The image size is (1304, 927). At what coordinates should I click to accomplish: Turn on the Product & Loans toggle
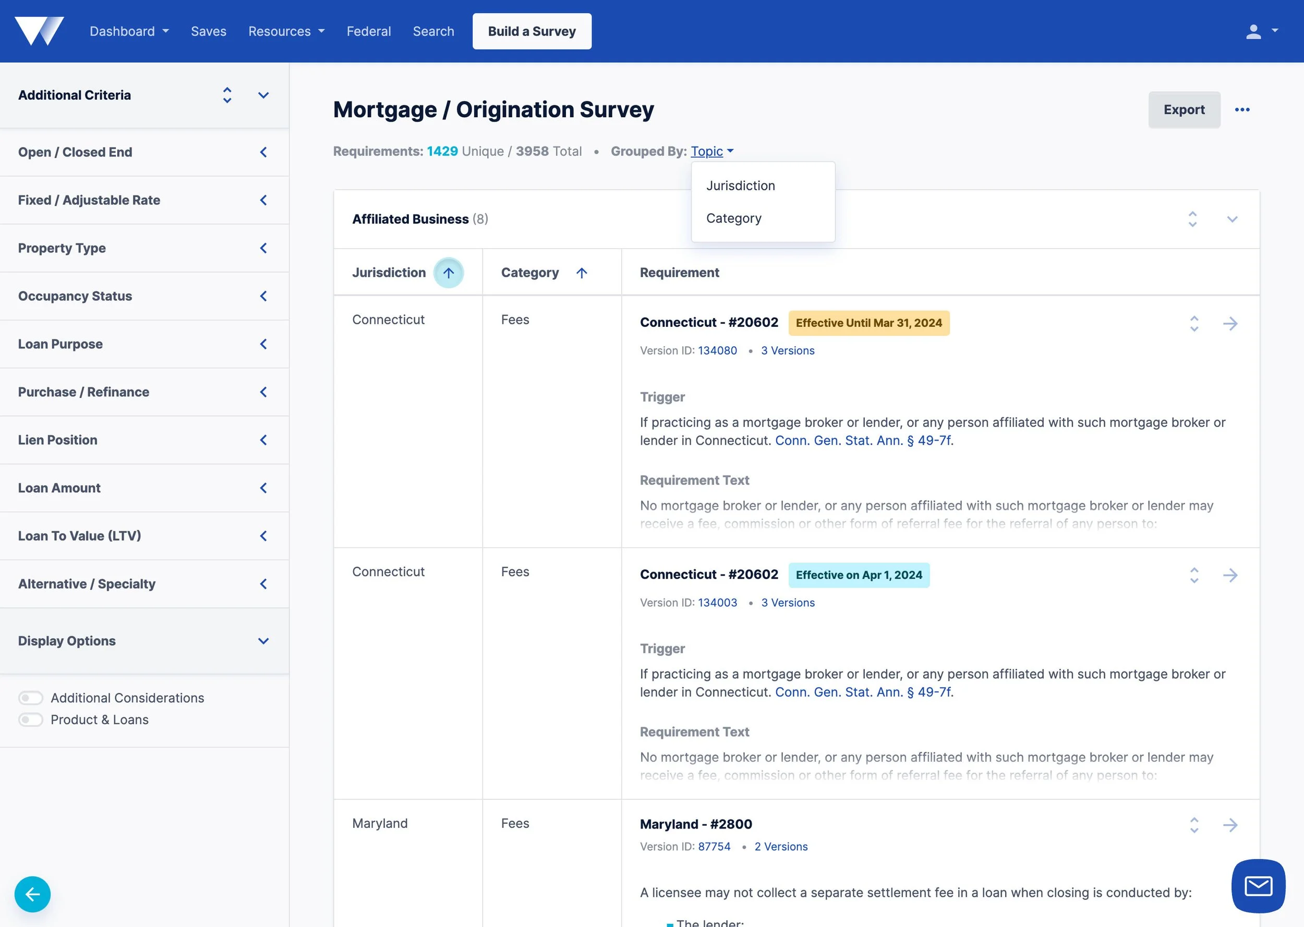(31, 719)
